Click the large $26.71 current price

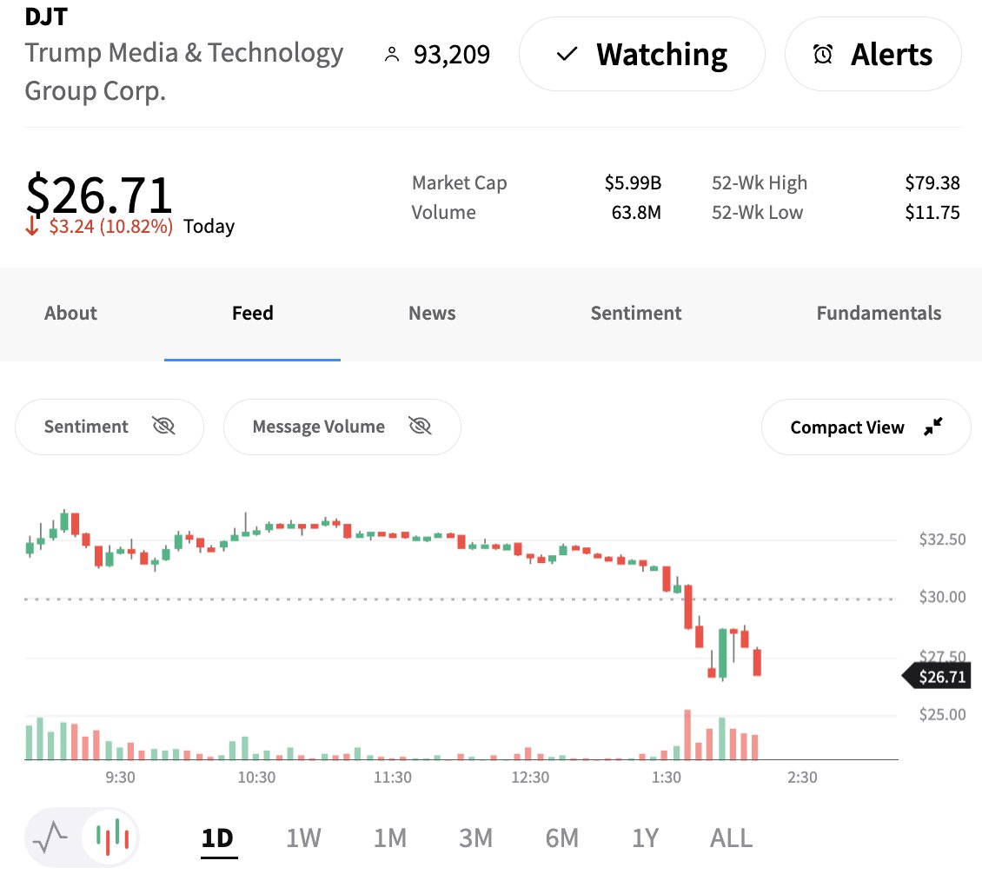[98, 195]
